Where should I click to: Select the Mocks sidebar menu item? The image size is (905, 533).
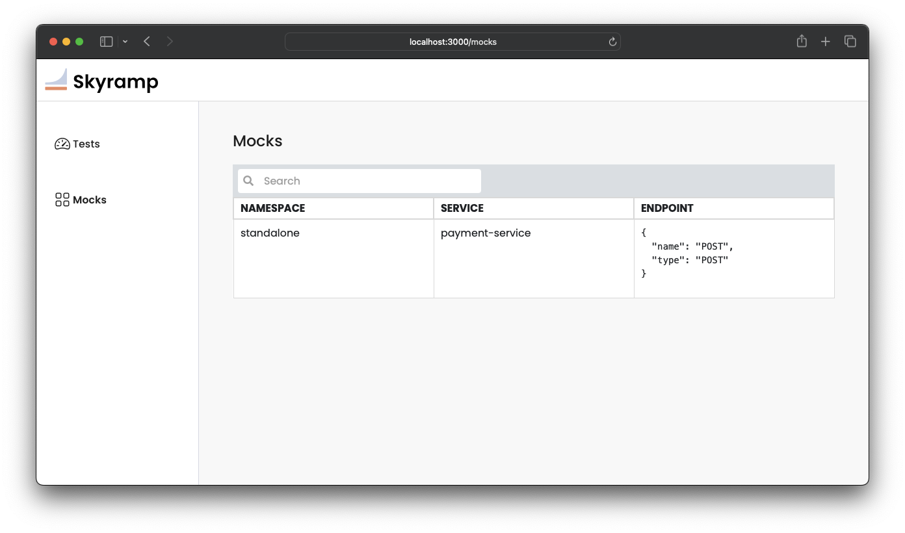point(89,200)
